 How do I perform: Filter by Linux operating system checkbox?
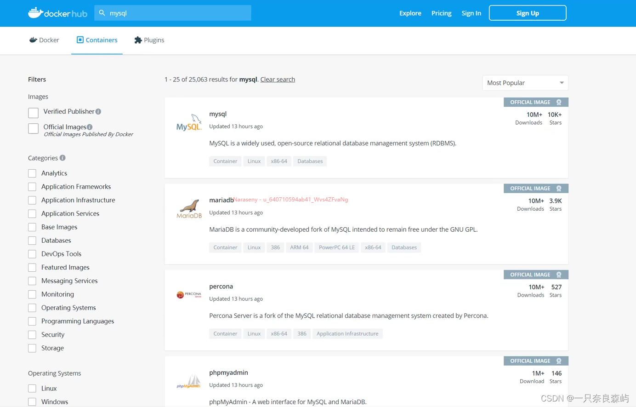(32, 389)
